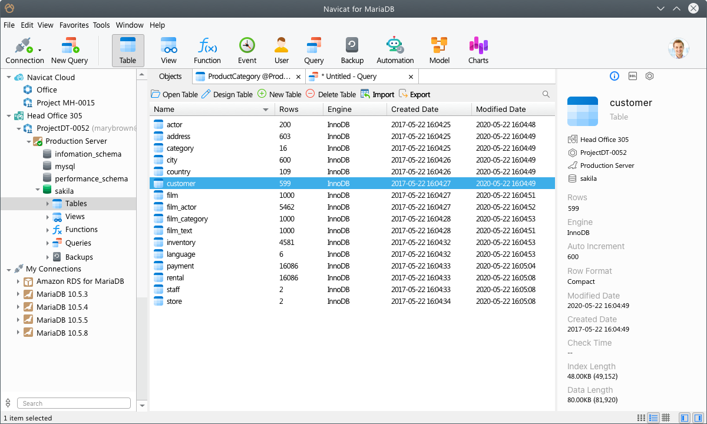Click the Backup toolbar icon
Viewport: 707px width, 424px height.
click(352, 45)
